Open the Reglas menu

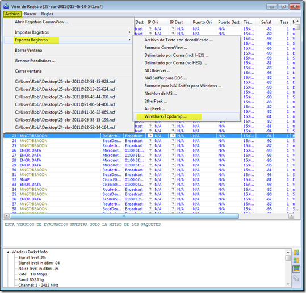point(47,14)
